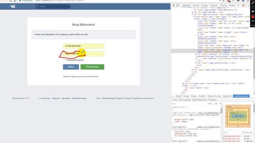The width and height of the screenshot is (255, 143).
Task: Open the 'все языки' language list
Action: 149,98
